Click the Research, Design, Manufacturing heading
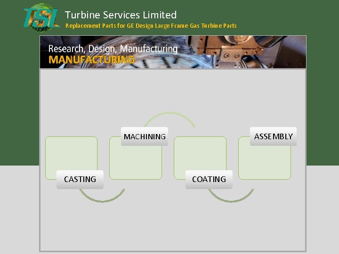339x254 pixels. coord(113,49)
